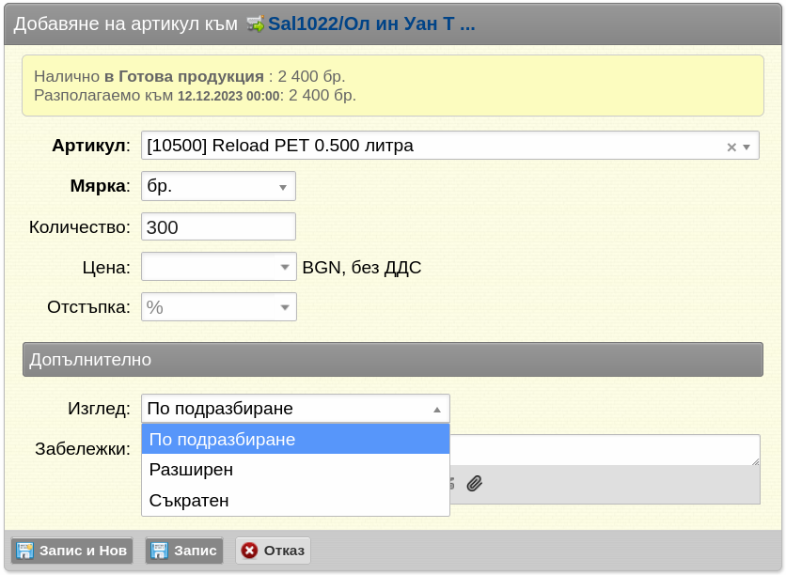
Task: Open the Мярка unit dropdown
Action: tap(218, 186)
